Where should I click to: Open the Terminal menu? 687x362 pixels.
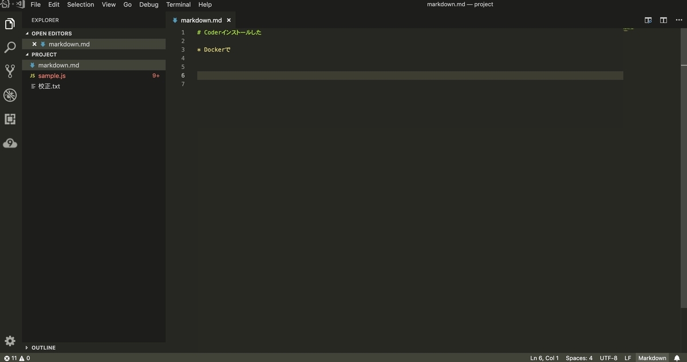(x=179, y=5)
